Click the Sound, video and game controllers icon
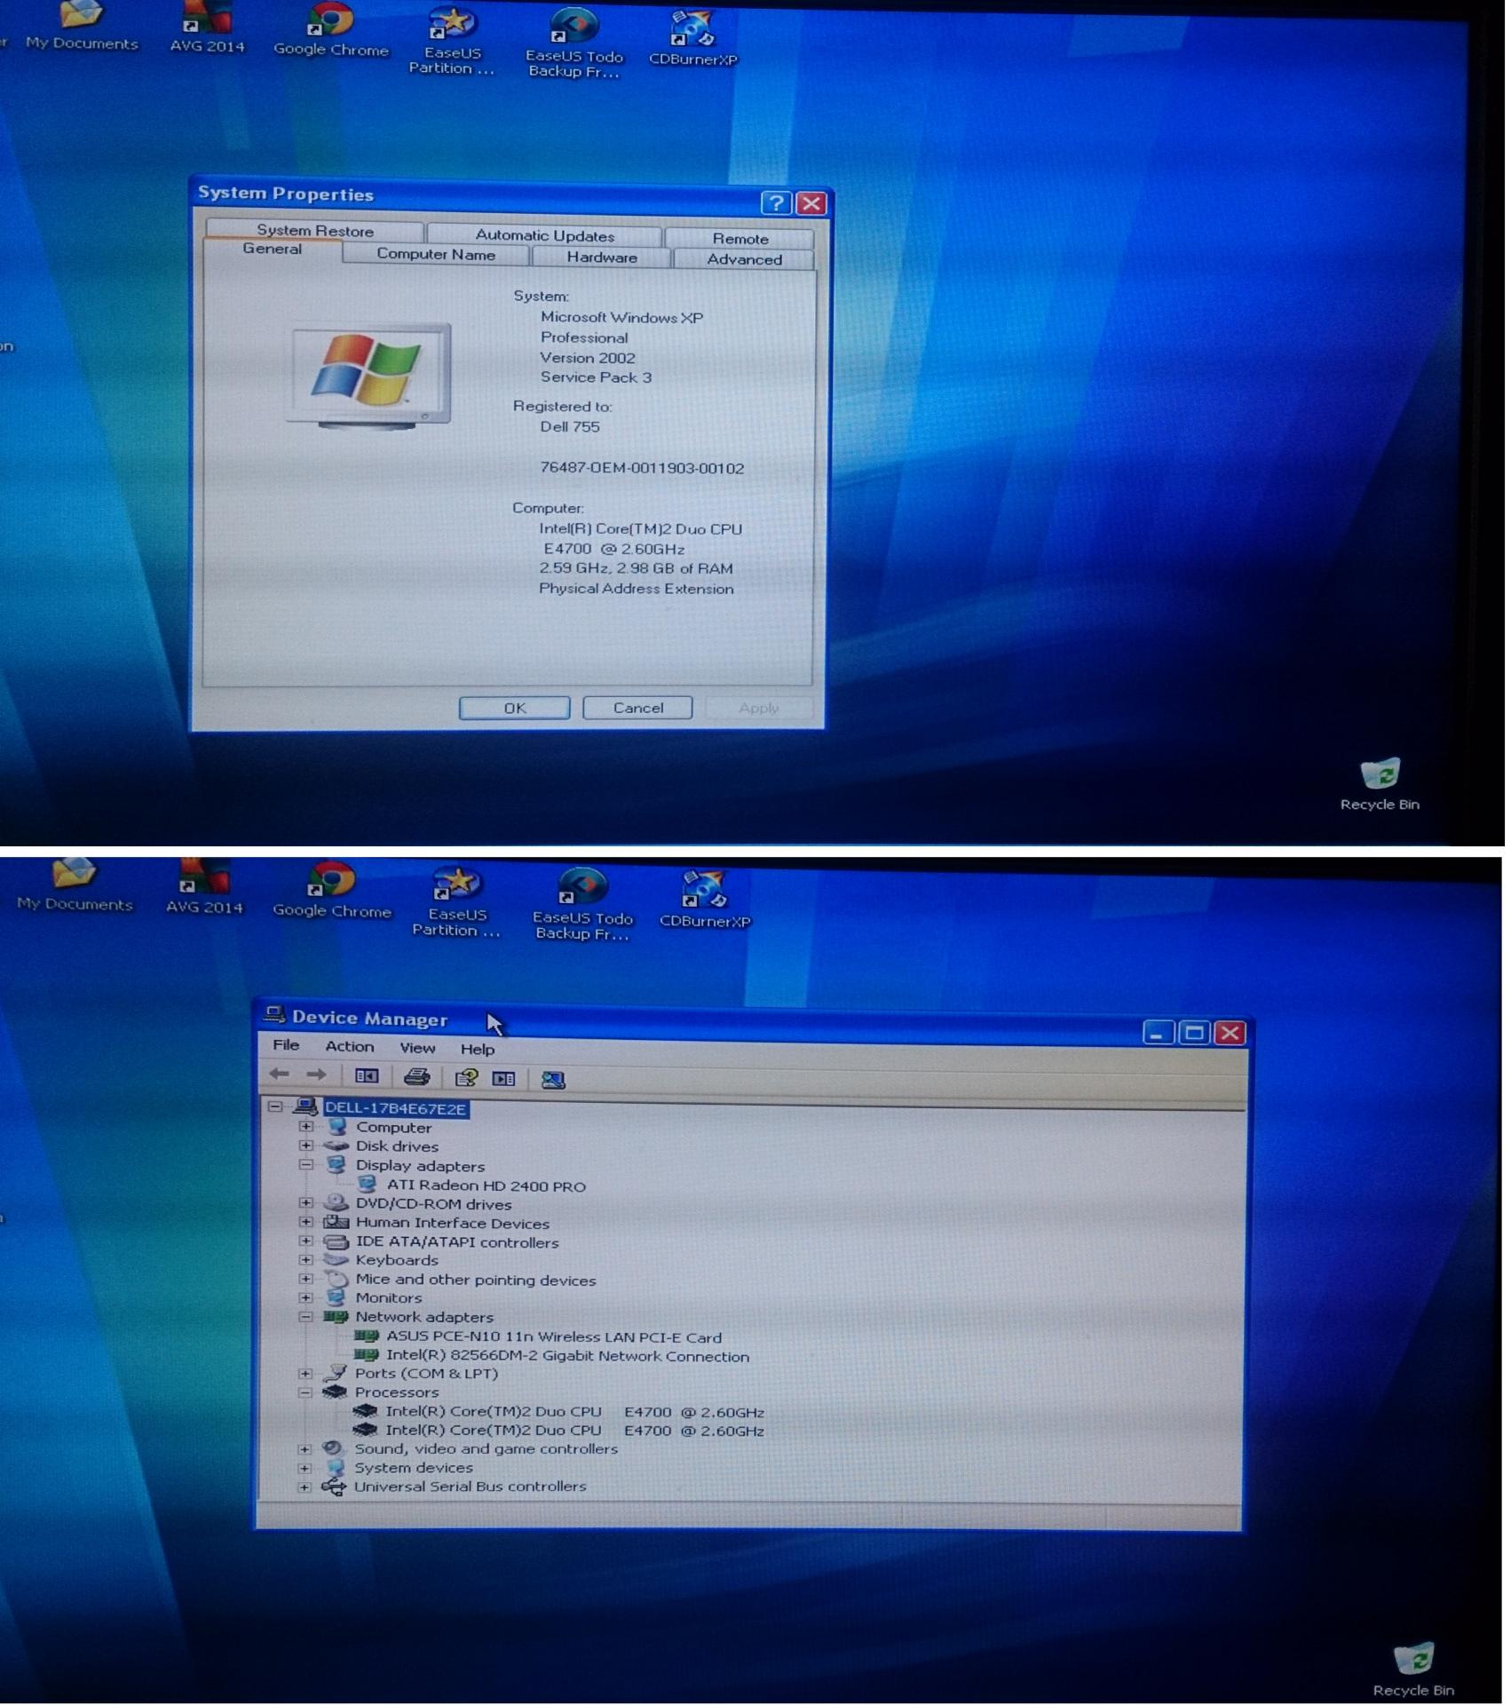Screen dimensions: 1511x1705 point(334,1448)
